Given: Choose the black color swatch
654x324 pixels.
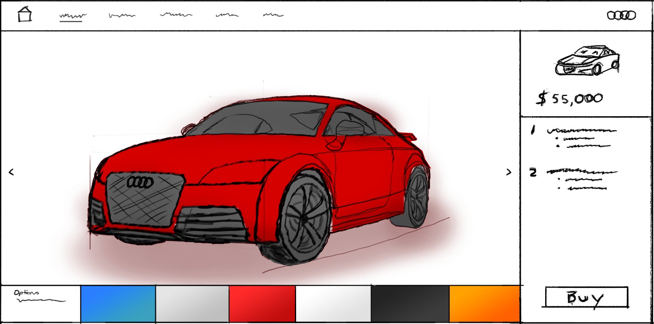Looking at the screenshot, I should pos(410,304).
